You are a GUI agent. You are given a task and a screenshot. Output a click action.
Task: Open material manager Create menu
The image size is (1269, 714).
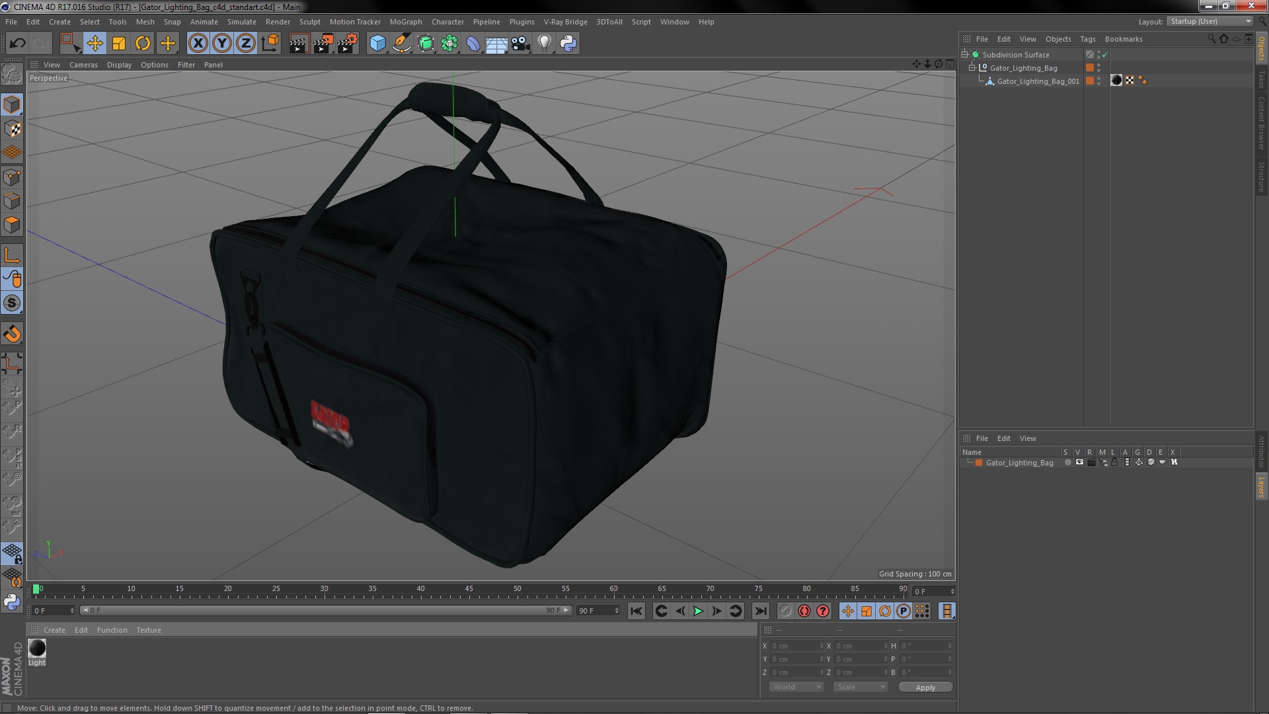point(54,630)
